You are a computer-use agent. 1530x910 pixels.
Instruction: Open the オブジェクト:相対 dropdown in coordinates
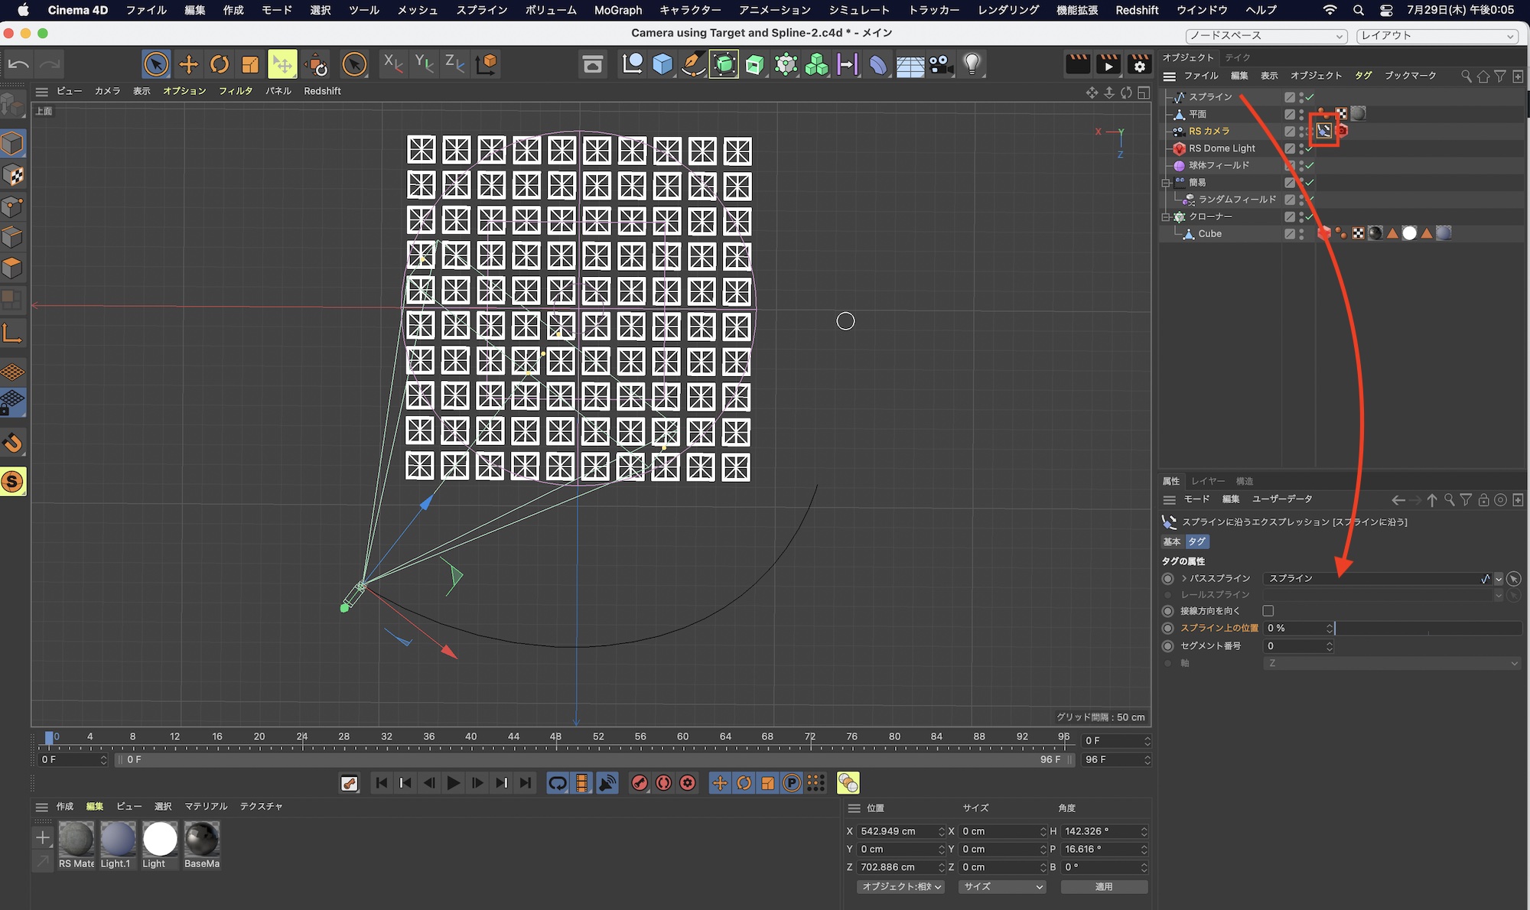click(x=901, y=886)
